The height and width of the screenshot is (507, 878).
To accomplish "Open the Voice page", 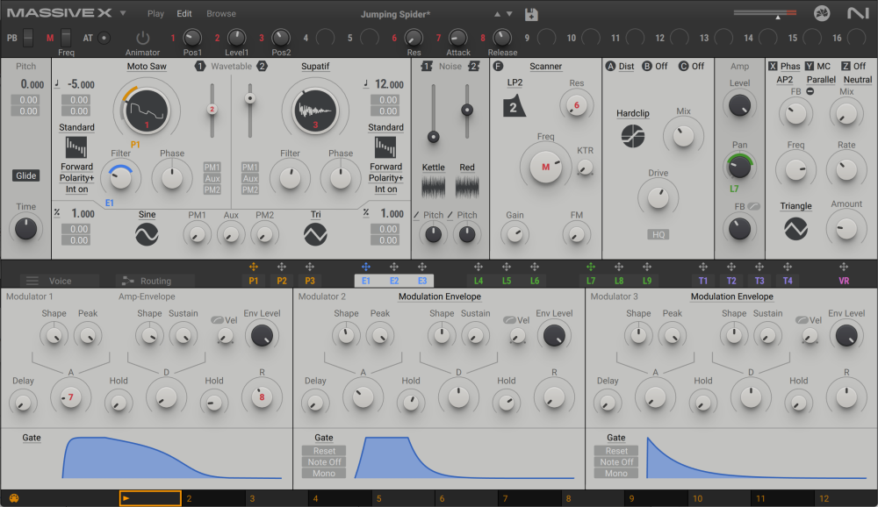I will 60,281.
